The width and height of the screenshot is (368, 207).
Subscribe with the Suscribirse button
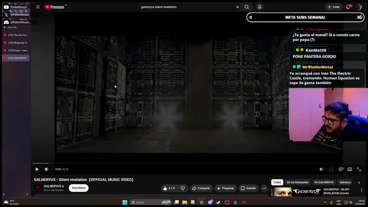point(78,188)
